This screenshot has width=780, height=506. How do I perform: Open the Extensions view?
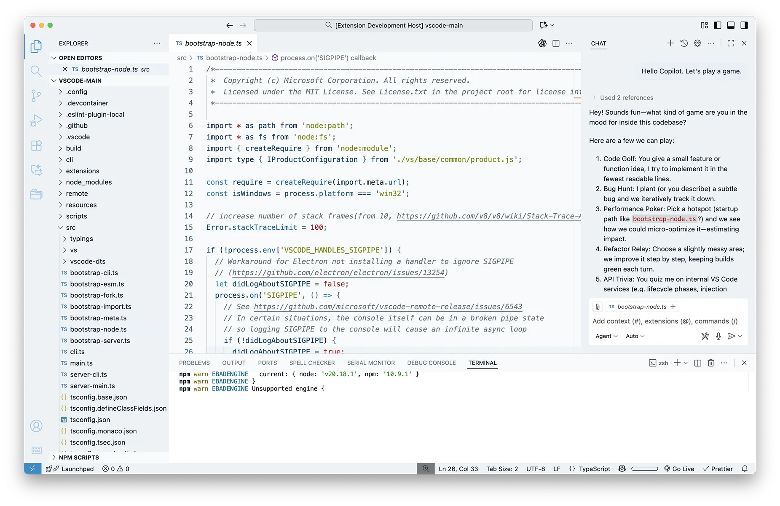click(x=36, y=145)
